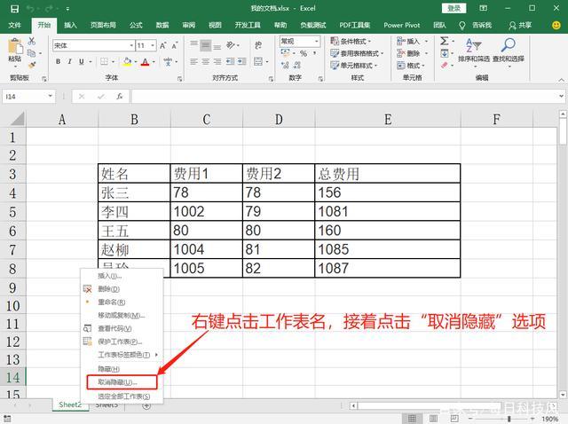Screen dimensions: 568x424
Task: Select 隐藏(H) in context menu
Action: (108, 369)
